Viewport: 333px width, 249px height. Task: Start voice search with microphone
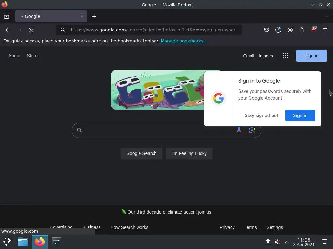[x=239, y=130]
